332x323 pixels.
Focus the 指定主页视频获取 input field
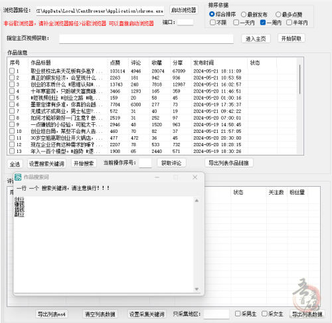pos(146,39)
